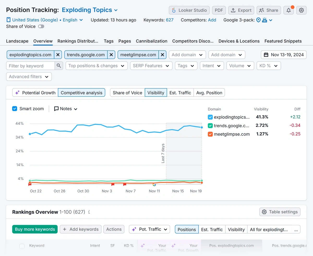This screenshot has height=256, width=313.
Task: Click the device icon beside United States
Action: pyautogui.click(x=9, y=20)
